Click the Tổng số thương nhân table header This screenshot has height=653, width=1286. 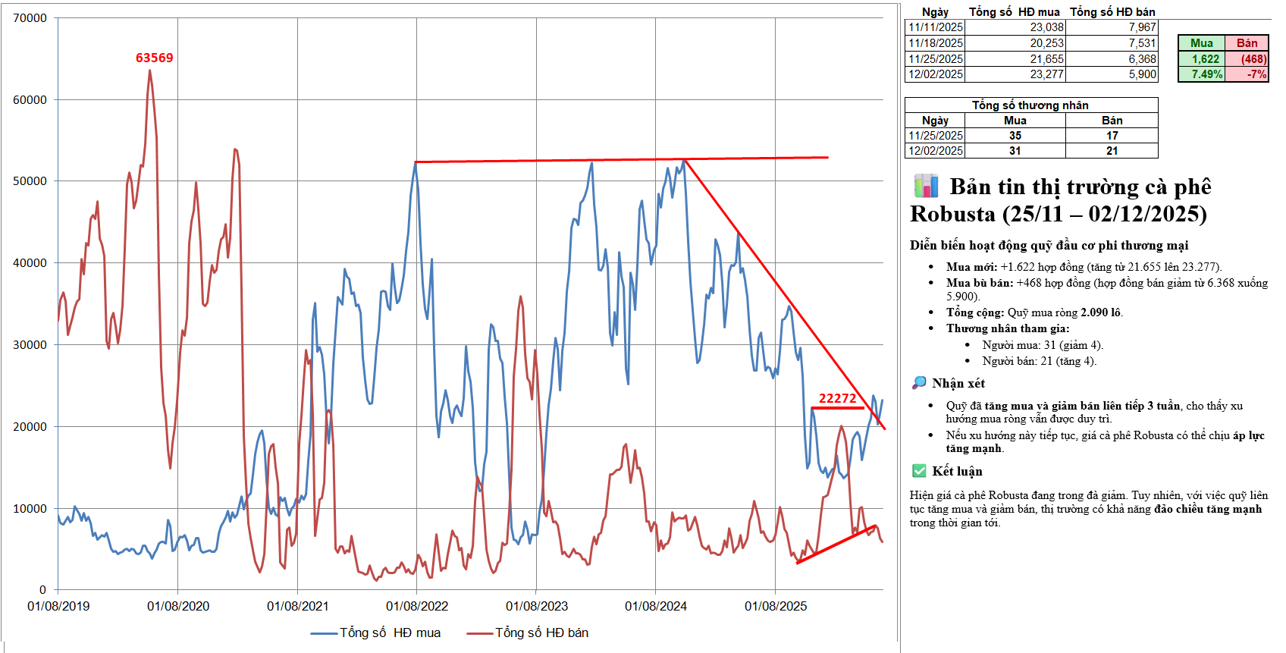pyautogui.click(x=1030, y=105)
